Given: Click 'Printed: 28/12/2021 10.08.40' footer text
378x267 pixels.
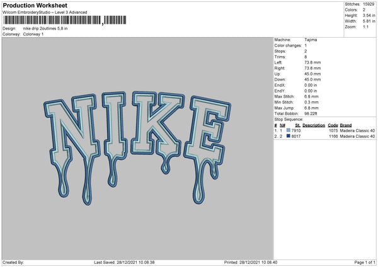Looking at the screenshot, I should tap(251, 263).
